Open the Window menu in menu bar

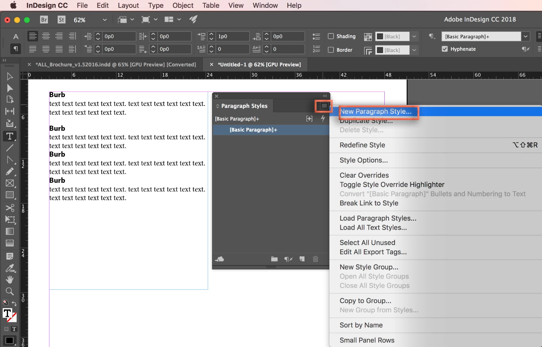click(265, 5)
